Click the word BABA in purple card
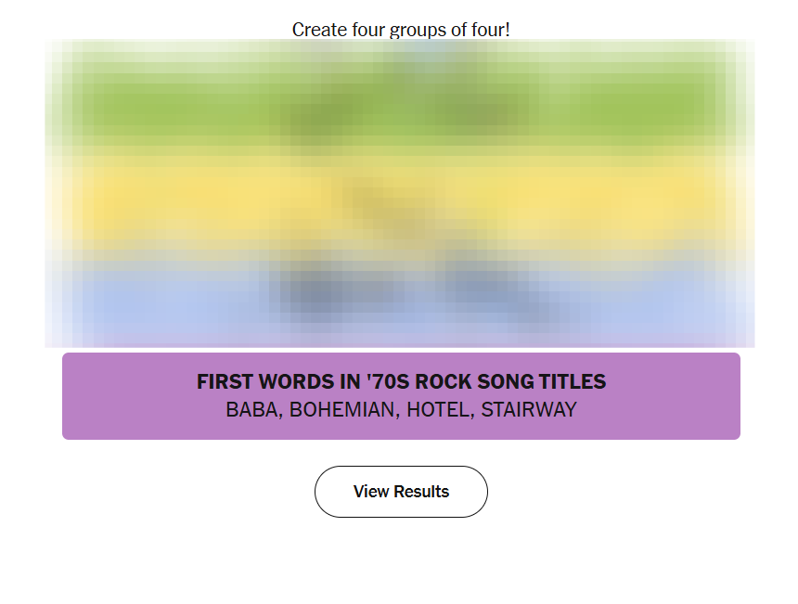Screen dimensions: 798x604 click(x=251, y=410)
